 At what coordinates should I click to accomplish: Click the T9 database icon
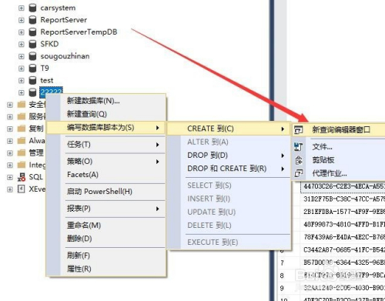[x=32, y=69]
